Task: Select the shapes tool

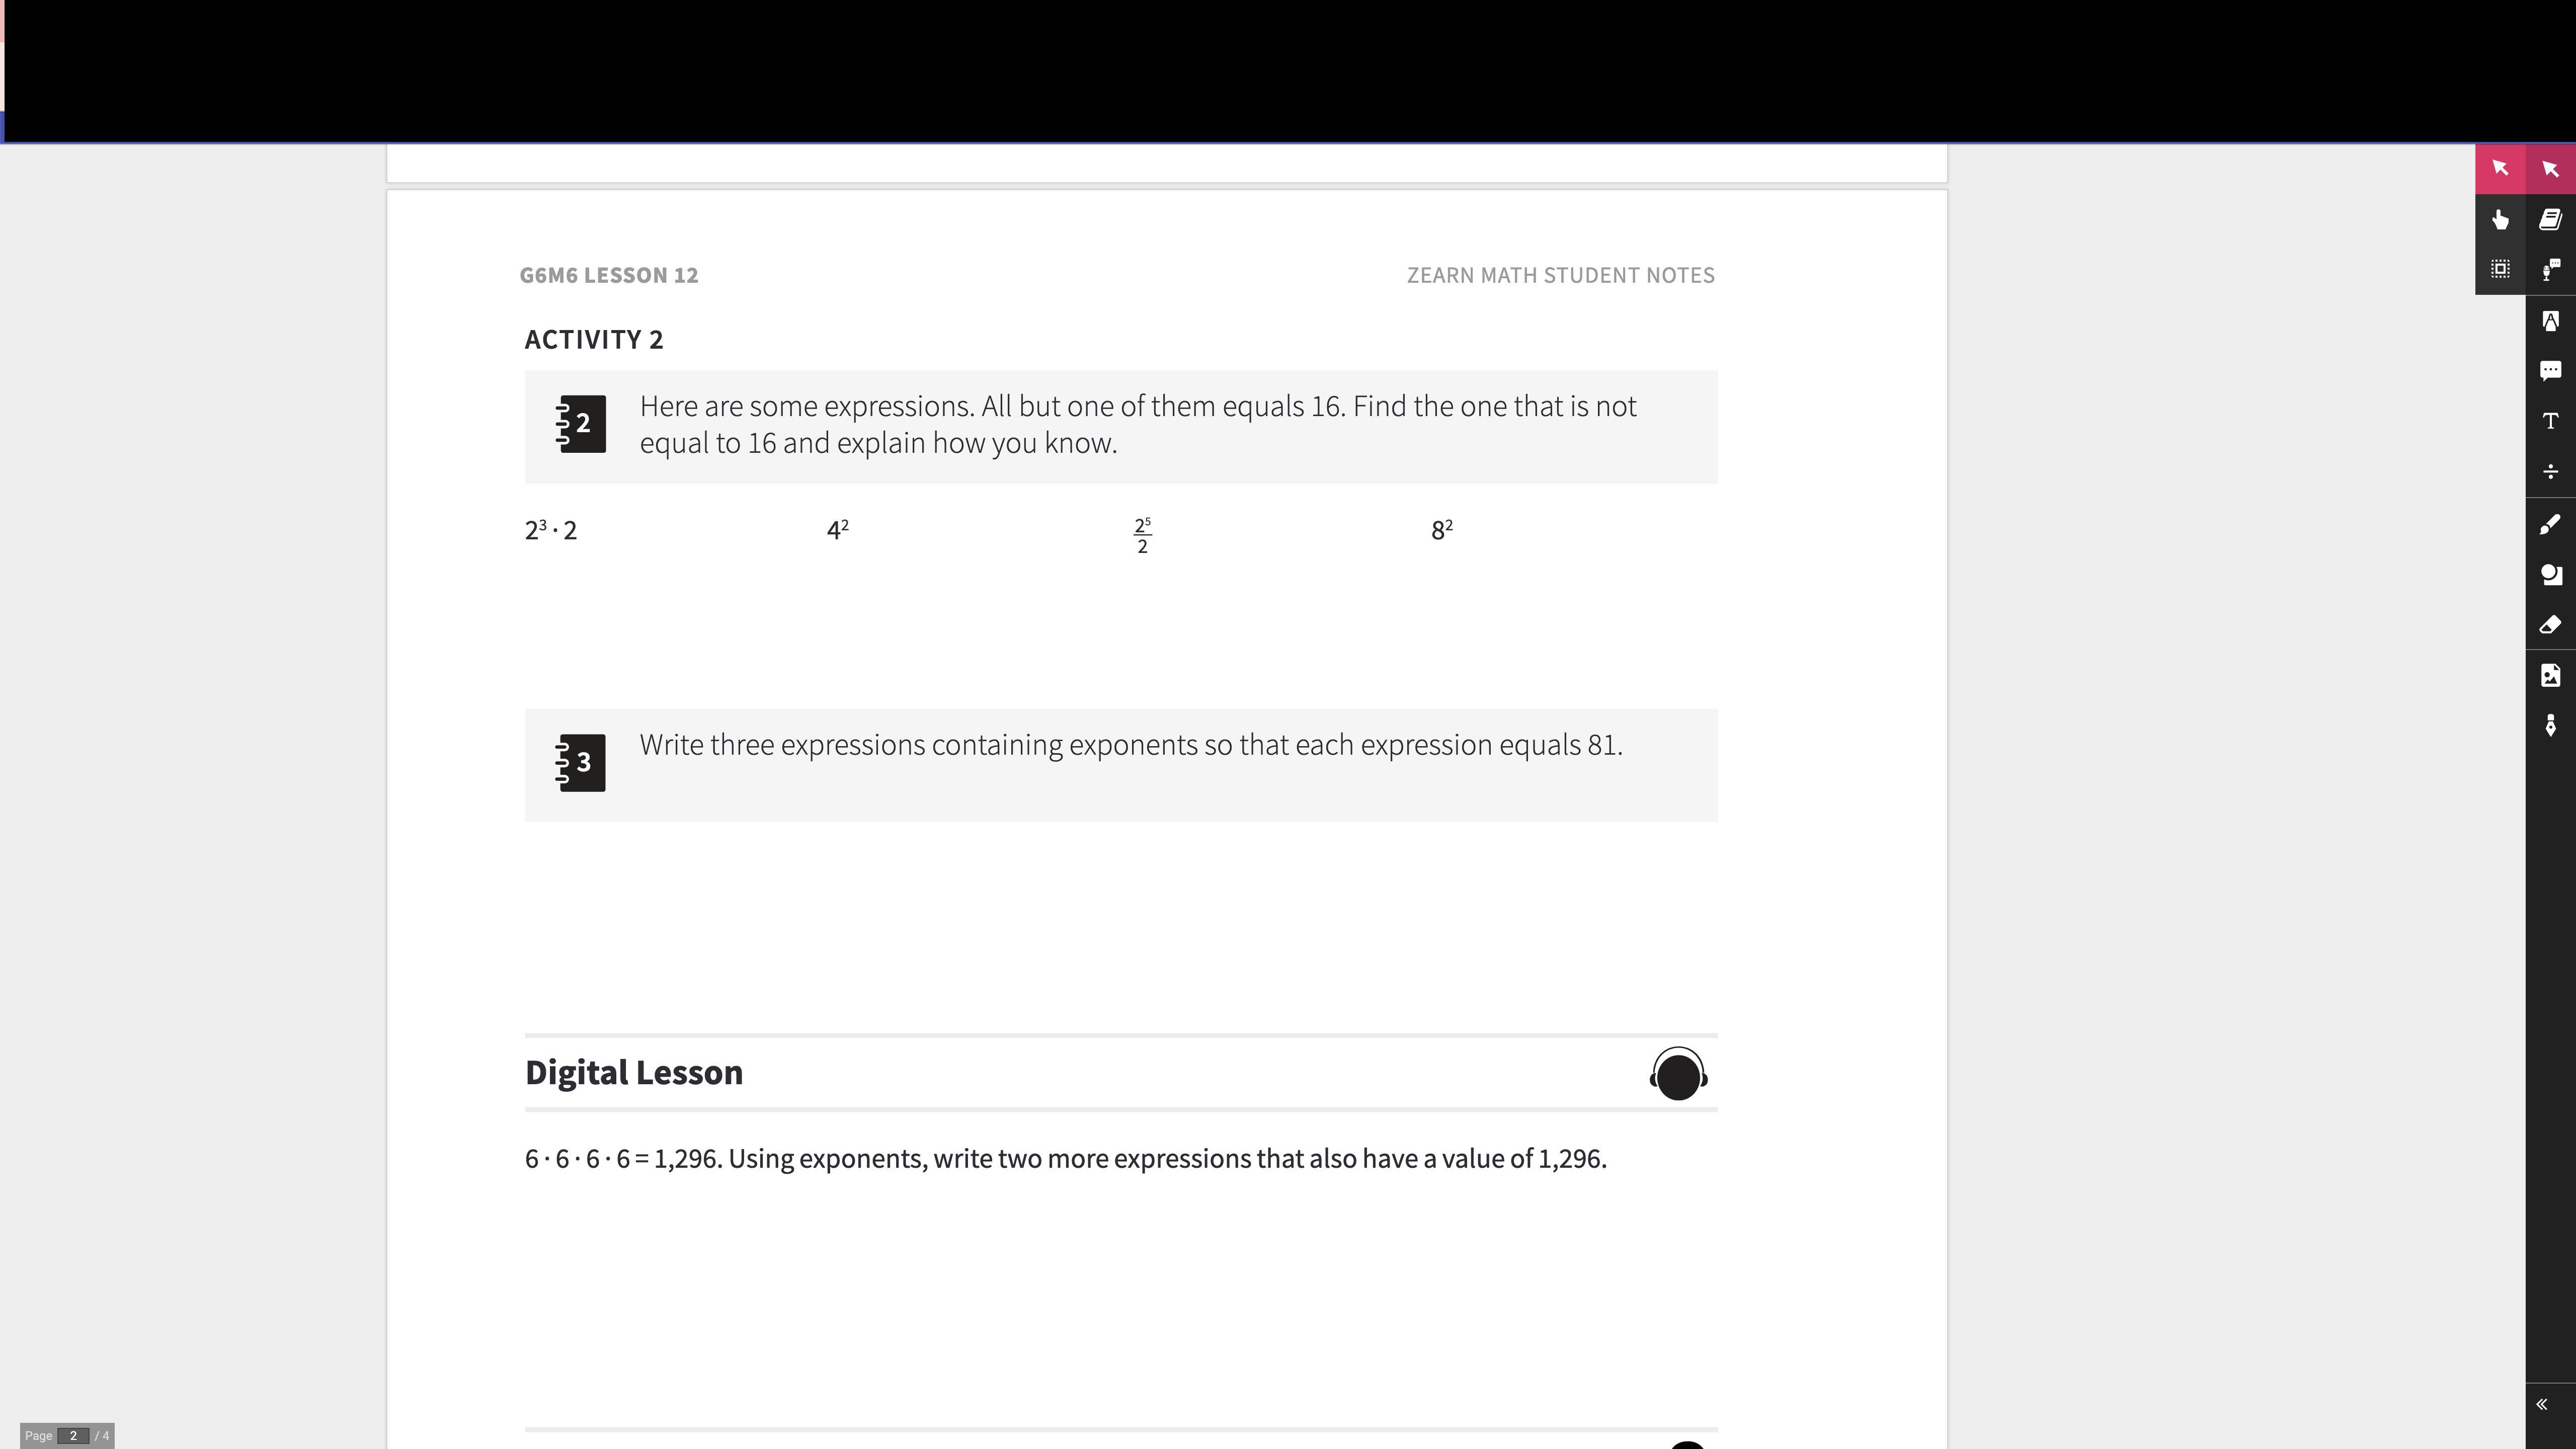Action: 2551,574
